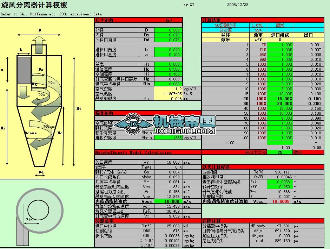Click the 迭代计算程序 section header
Screen dimensions: 330x249
pyautogui.click(x=263, y=167)
